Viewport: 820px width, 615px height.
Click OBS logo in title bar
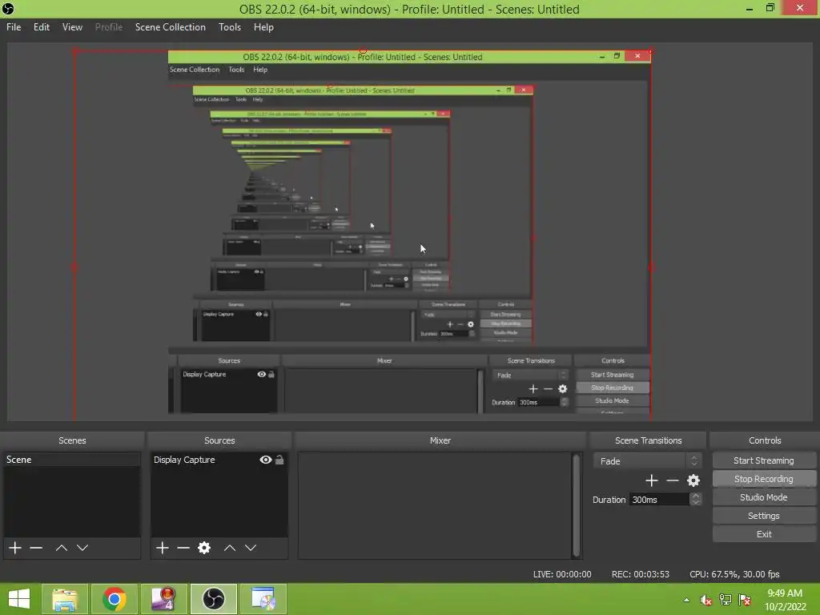point(8,9)
